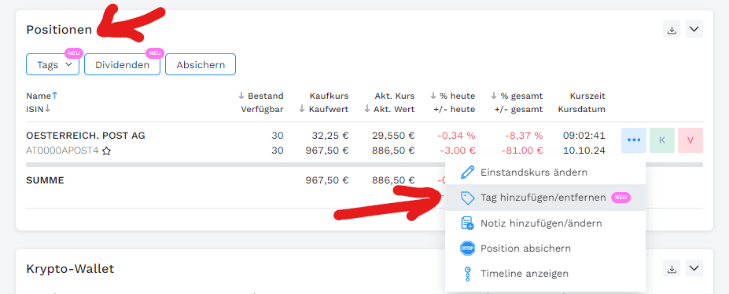This screenshot has height=294, width=729.
Task: Open the three-dots menu for Oesterreich. Post
Action: pyautogui.click(x=634, y=140)
